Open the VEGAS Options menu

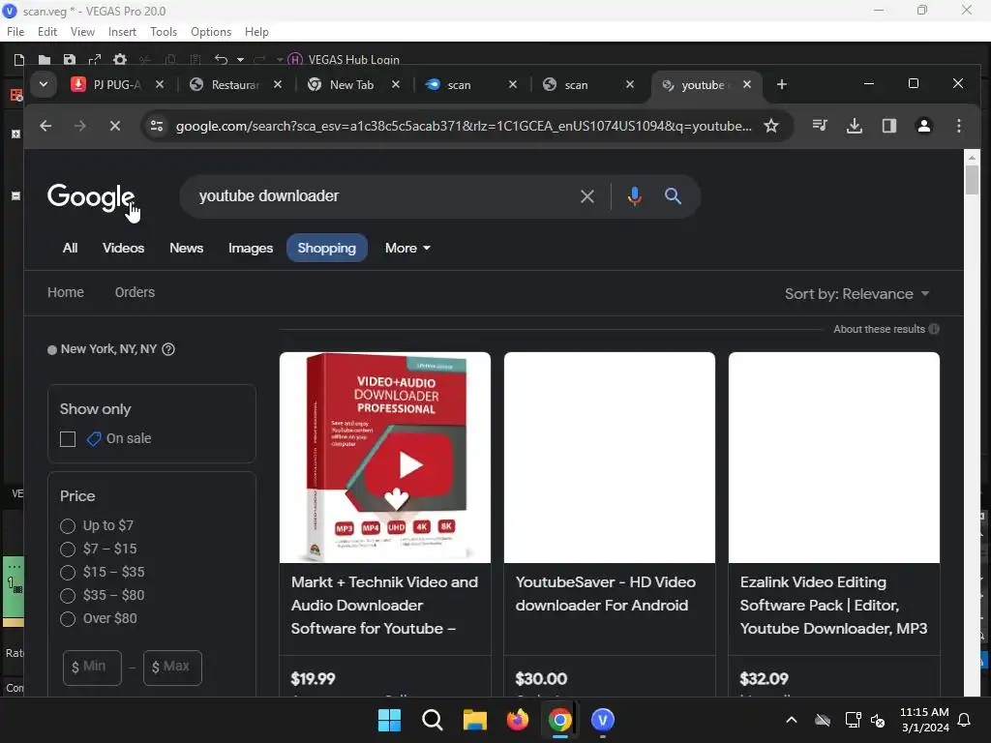tap(210, 32)
